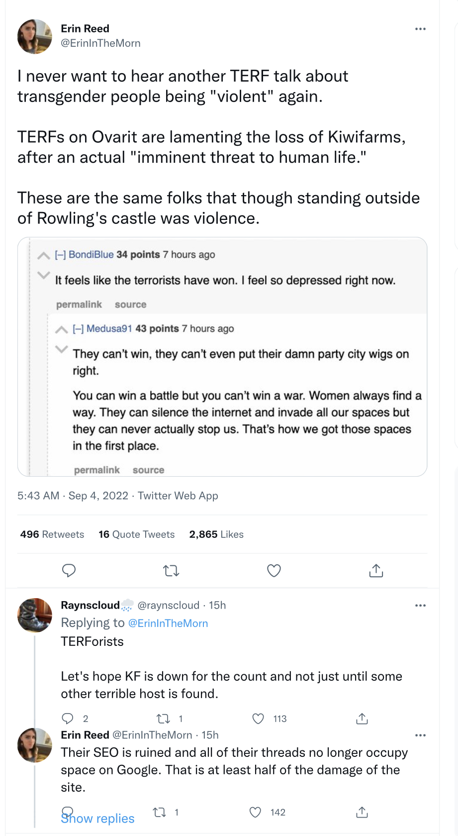Open the embedded Ovarit comments screenshot
The height and width of the screenshot is (836, 458).
pos(222,356)
